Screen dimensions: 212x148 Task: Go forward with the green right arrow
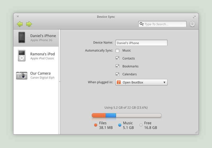pyautogui.click(x=29, y=24)
